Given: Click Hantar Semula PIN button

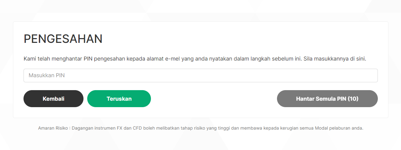Looking at the screenshot, I should pos(327,99).
